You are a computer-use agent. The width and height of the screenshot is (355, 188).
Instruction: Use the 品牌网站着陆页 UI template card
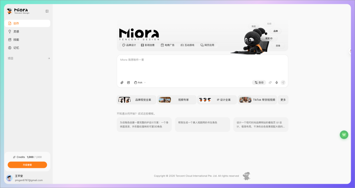tap(261, 124)
